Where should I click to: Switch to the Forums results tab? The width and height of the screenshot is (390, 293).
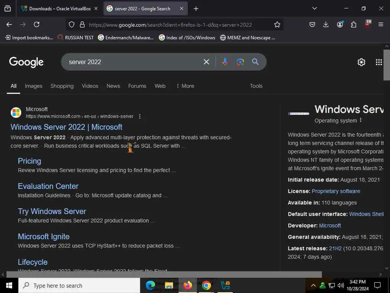pos(137,86)
